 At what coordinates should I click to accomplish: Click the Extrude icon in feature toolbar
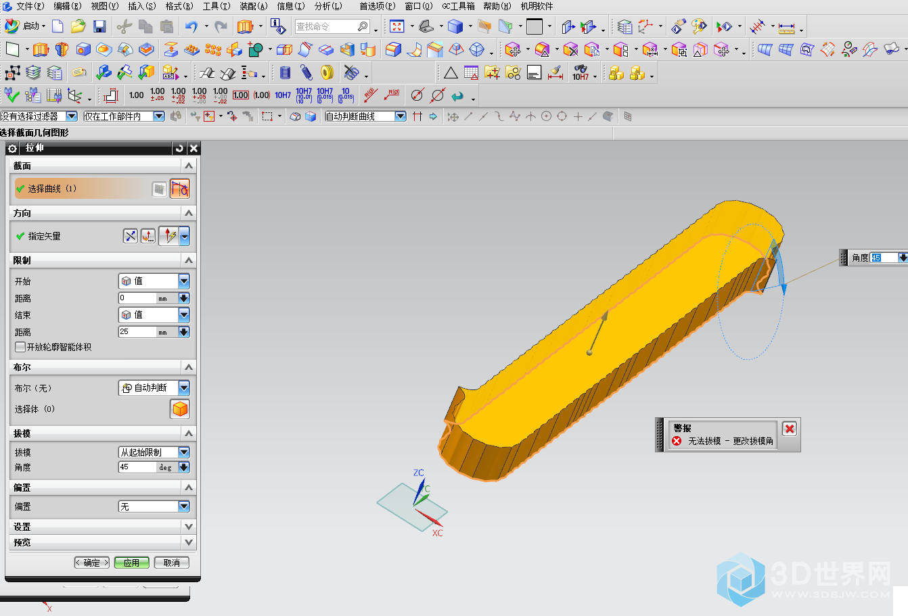pos(41,49)
